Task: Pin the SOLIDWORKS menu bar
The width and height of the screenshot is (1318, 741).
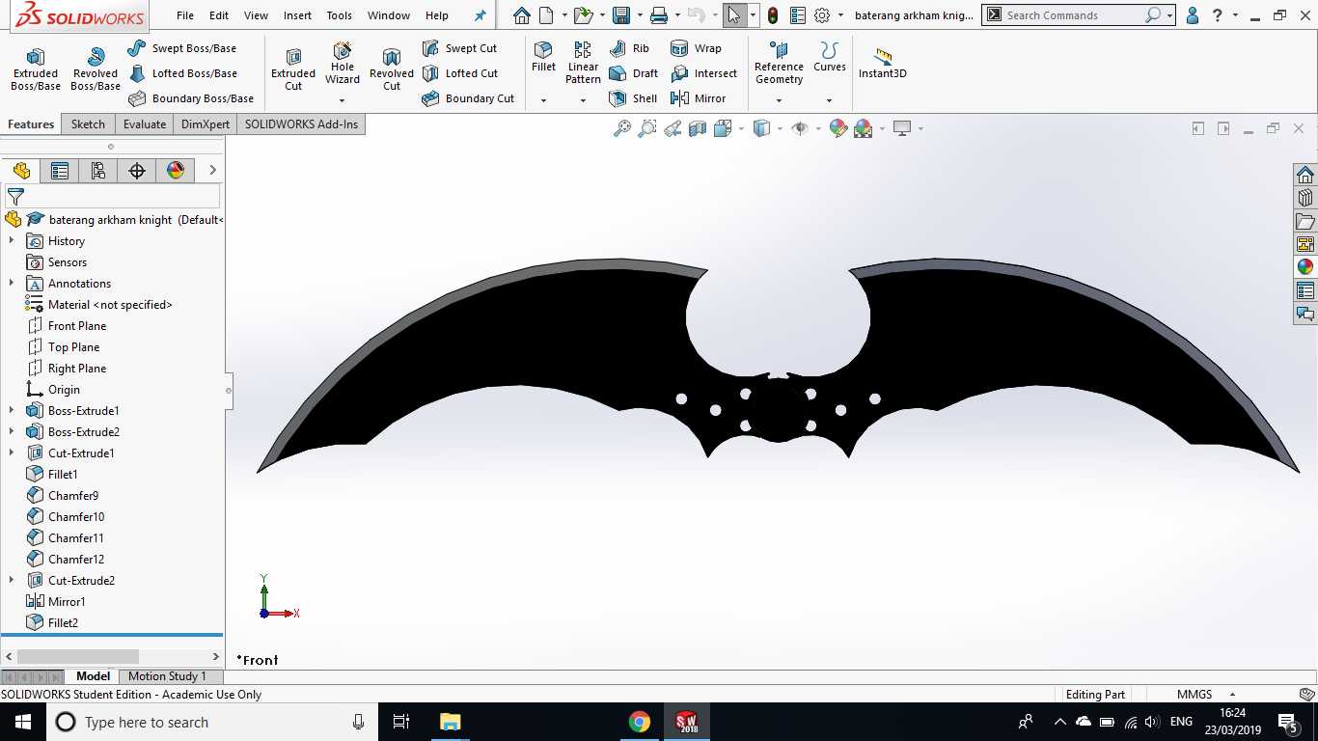Action: coord(481,15)
